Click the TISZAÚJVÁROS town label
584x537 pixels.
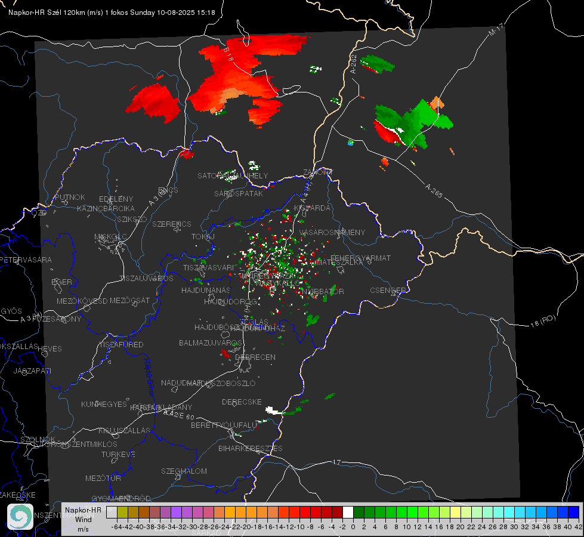[x=146, y=279]
